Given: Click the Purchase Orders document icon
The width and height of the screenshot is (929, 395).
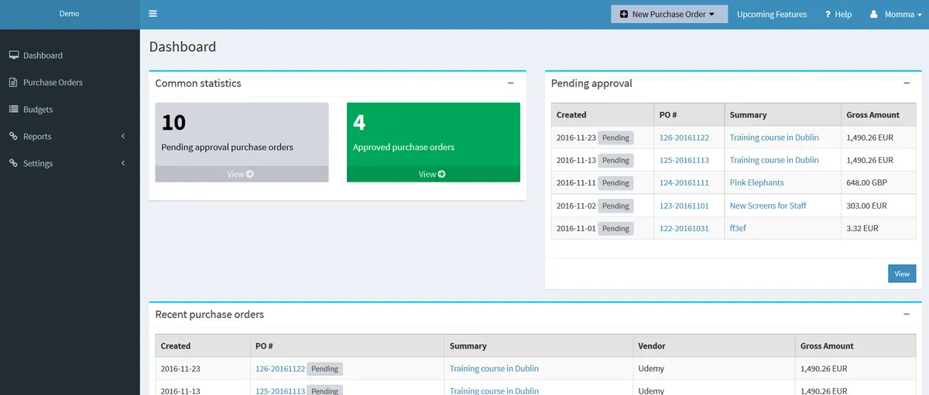Looking at the screenshot, I should [13, 83].
